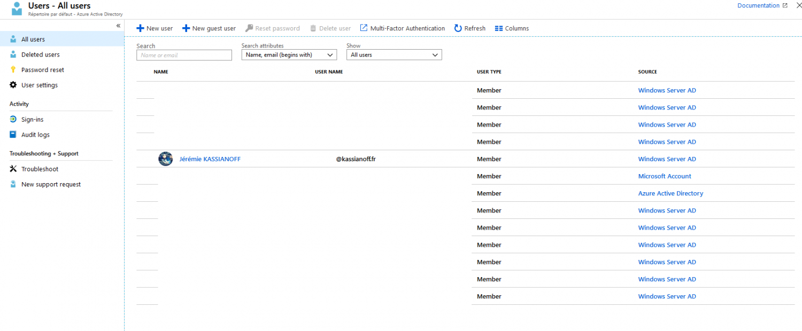Image resolution: width=802 pixels, height=331 pixels.
Task: Click the Reset password button label
Action: [277, 28]
